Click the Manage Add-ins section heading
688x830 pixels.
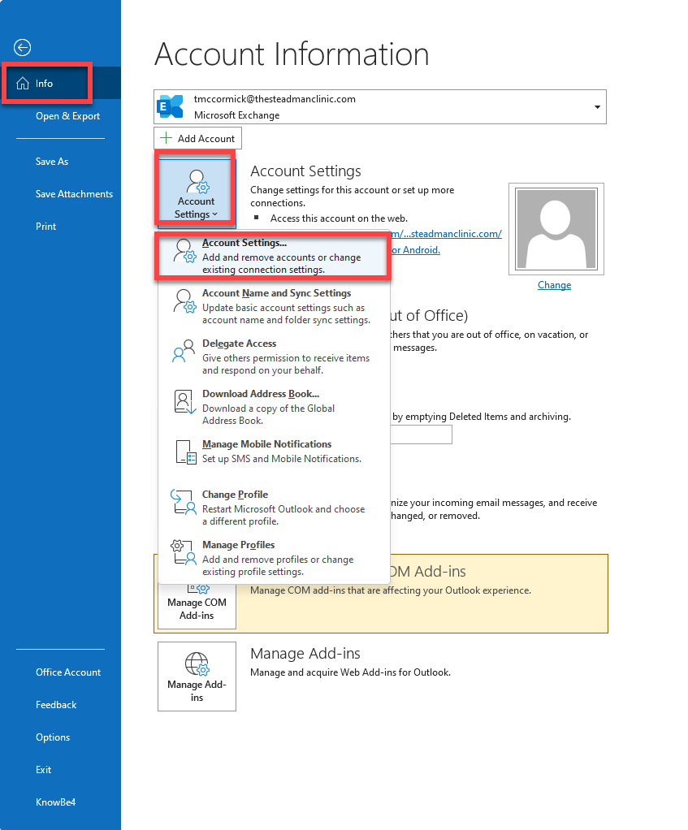click(x=305, y=654)
